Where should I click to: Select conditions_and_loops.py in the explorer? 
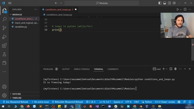24,19
